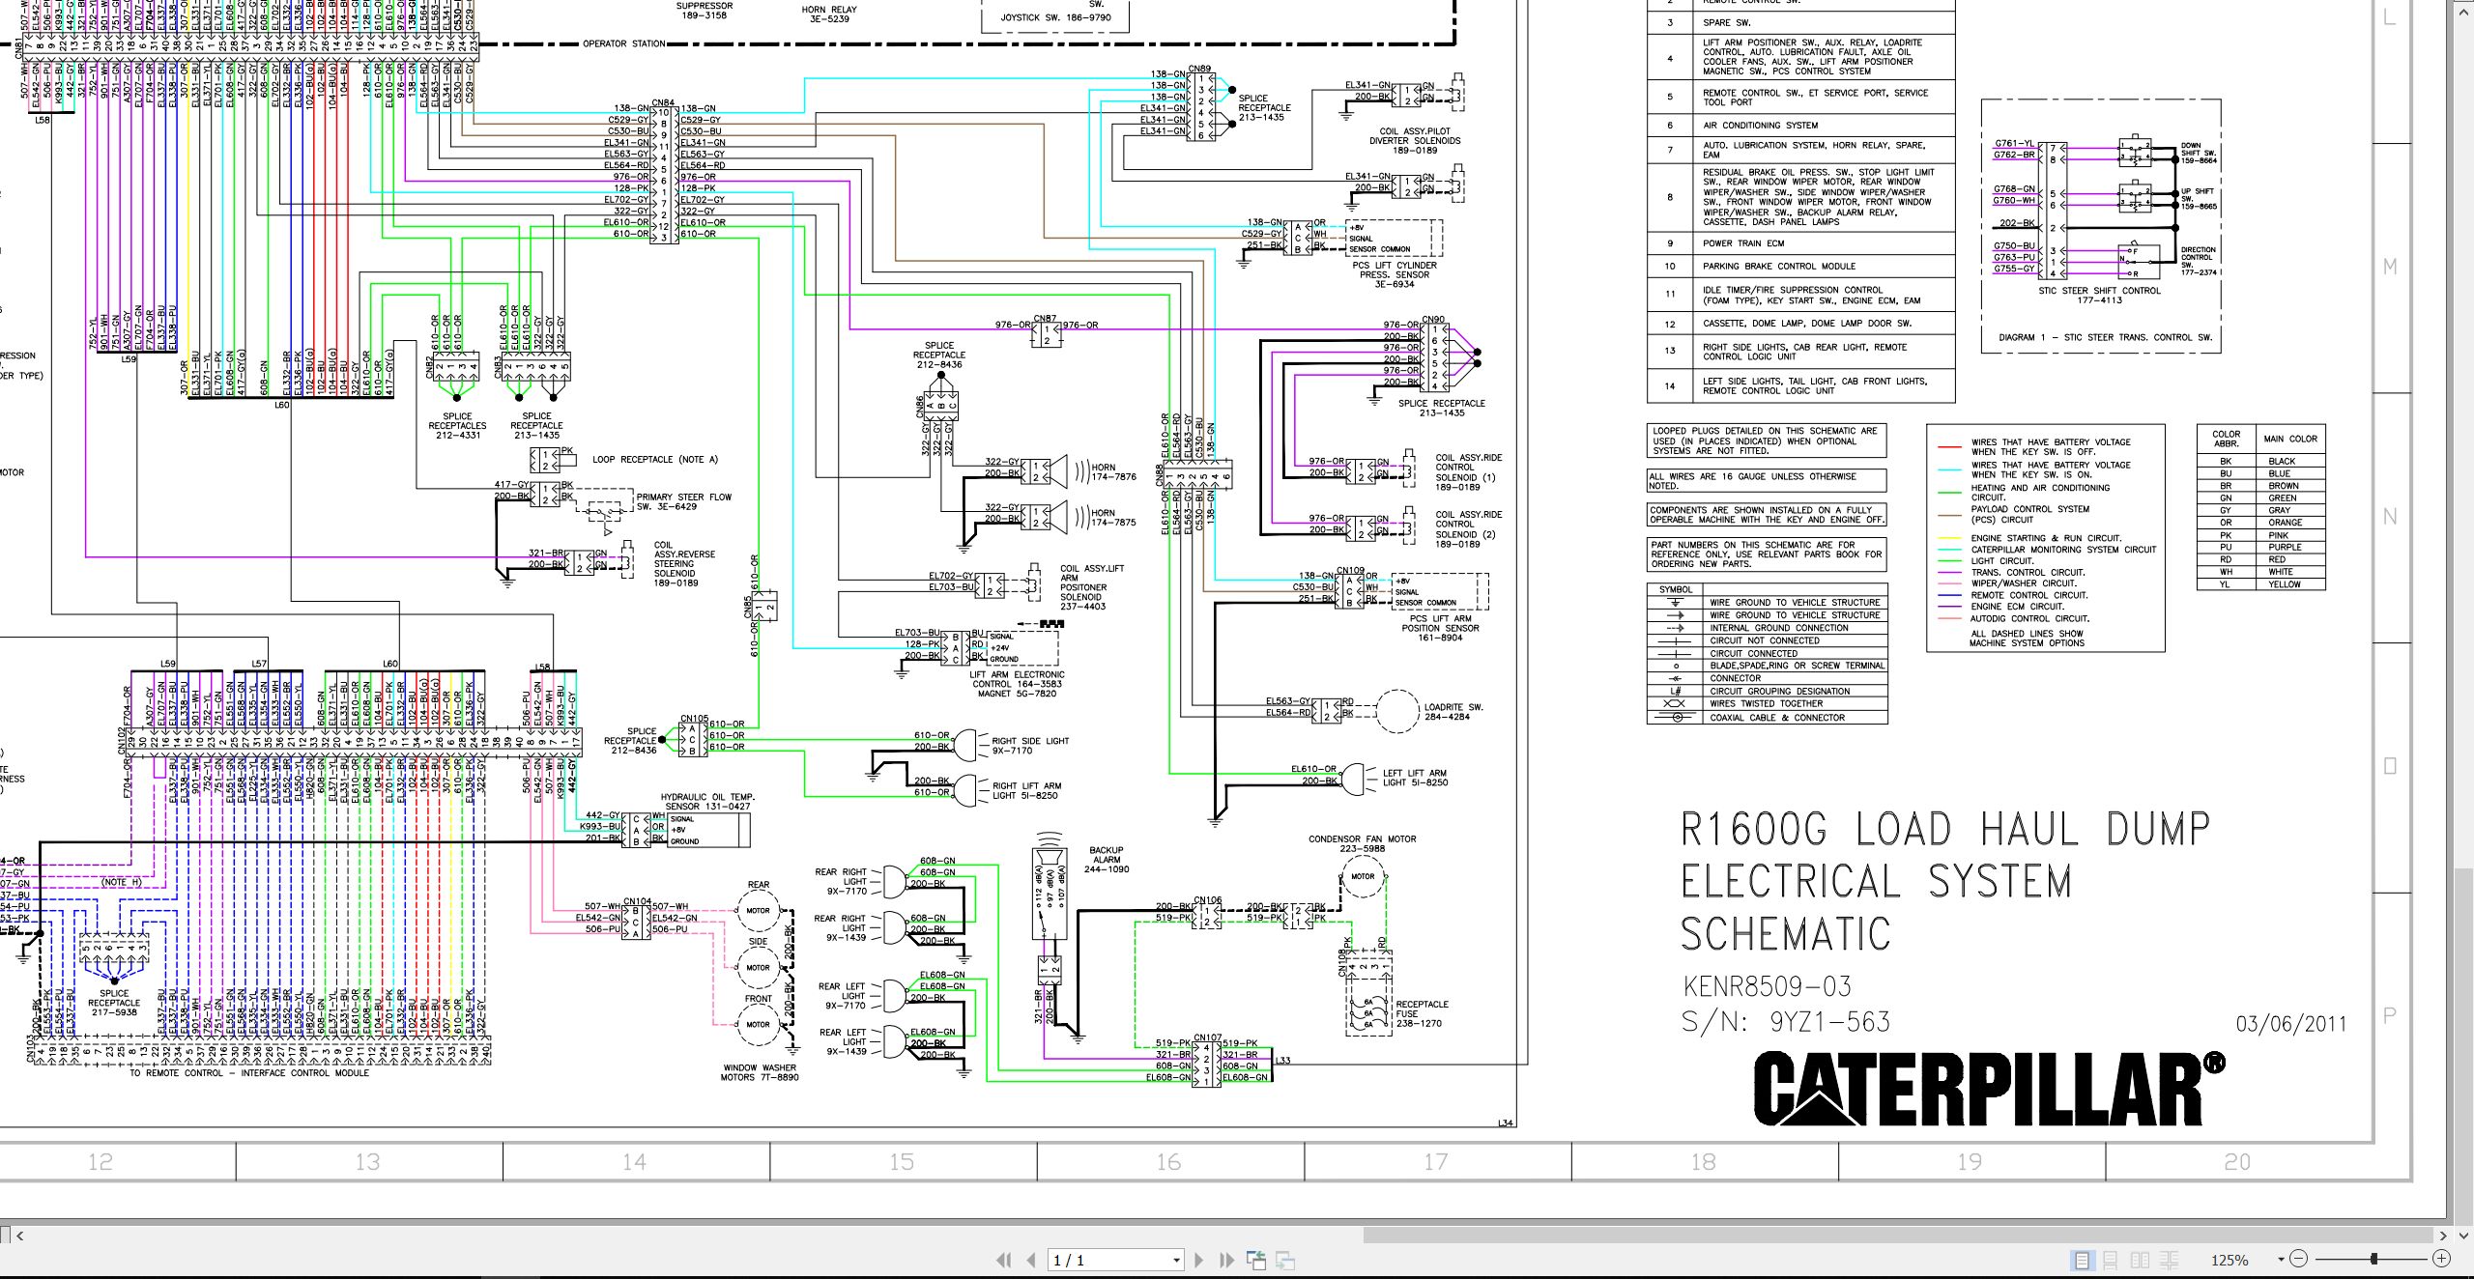Image resolution: width=2474 pixels, height=1279 pixels.
Task: Select facing pages view mode
Action: pyautogui.click(x=2140, y=1260)
